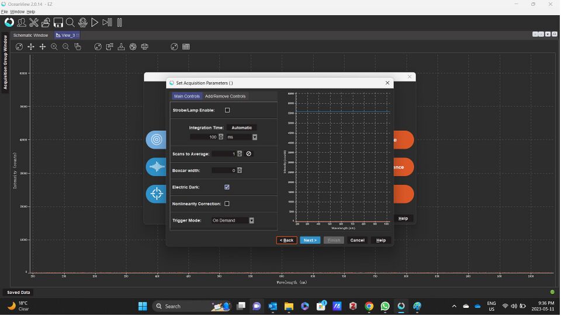Click the zoom out magnifier on graph toolbar
Screen dimensions: 561x316
[x=66, y=47]
